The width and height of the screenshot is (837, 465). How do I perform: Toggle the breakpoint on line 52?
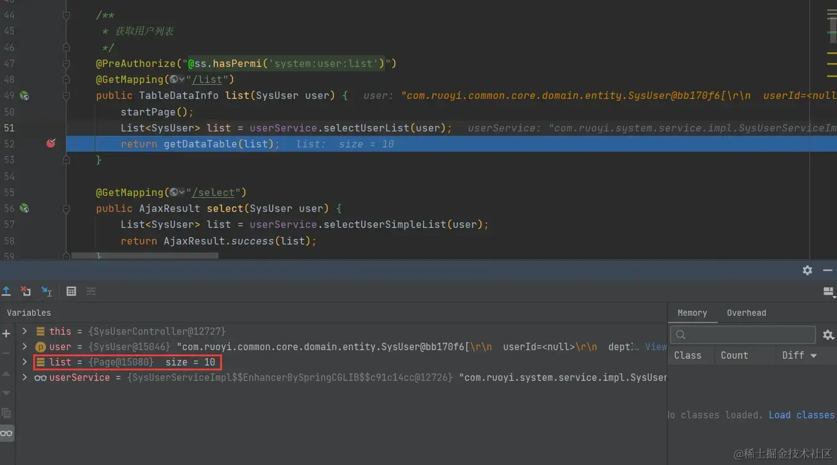coord(51,143)
